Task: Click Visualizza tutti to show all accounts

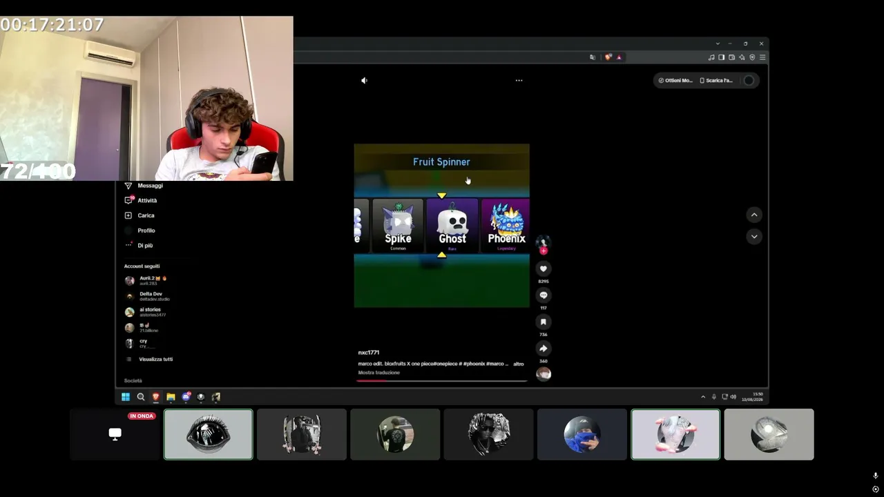Action: (149, 359)
